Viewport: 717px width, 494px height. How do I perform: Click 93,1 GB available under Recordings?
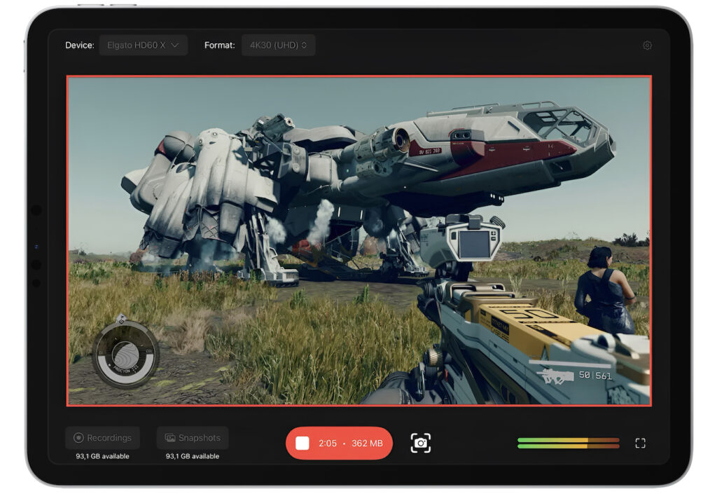[102, 455]
